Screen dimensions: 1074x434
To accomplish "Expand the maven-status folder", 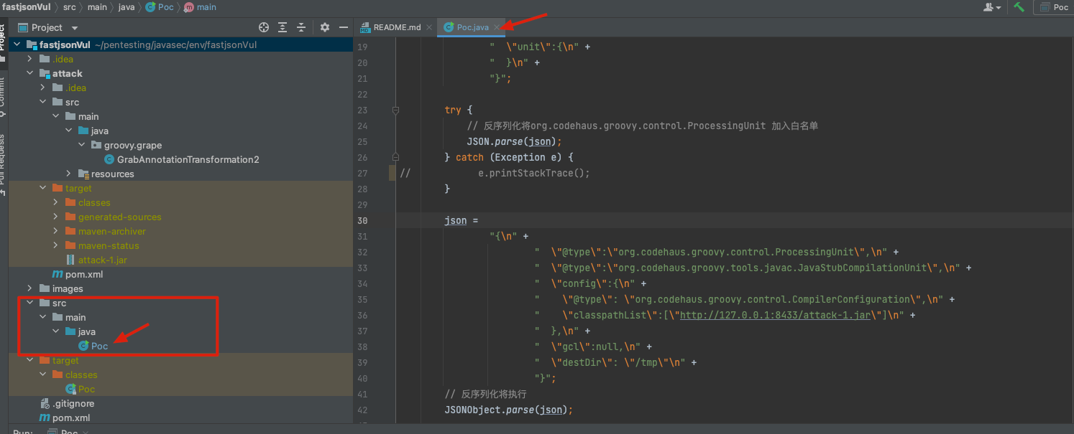I will point(55,245).
